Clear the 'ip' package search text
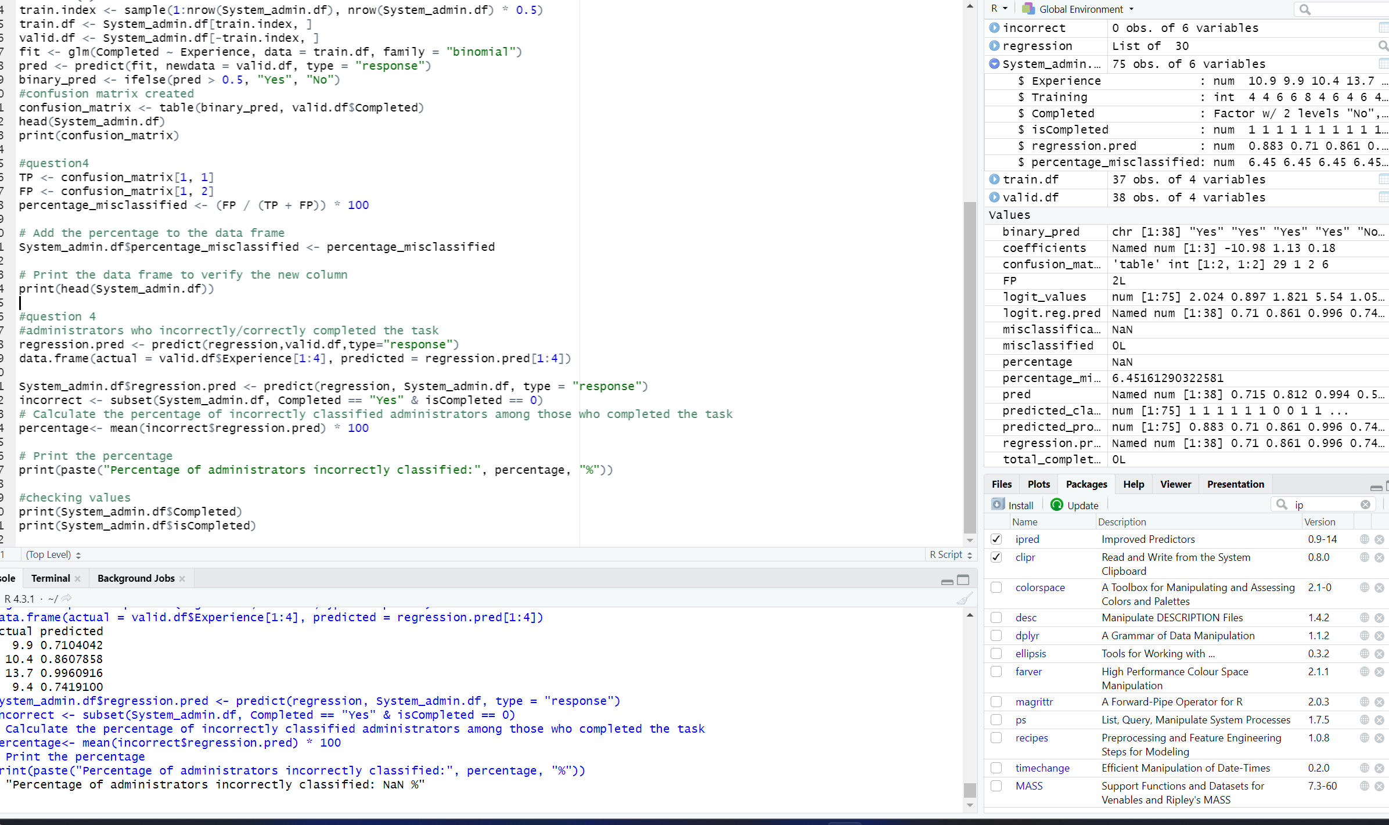Screen dimensions: 1389x825 (x=1366, y=504)
